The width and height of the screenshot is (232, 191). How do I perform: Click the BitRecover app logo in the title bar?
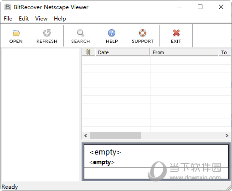(8, 7)
